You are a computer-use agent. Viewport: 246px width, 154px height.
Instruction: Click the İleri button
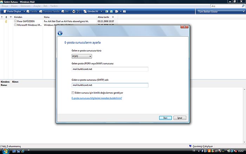click(x=166, y=118)
